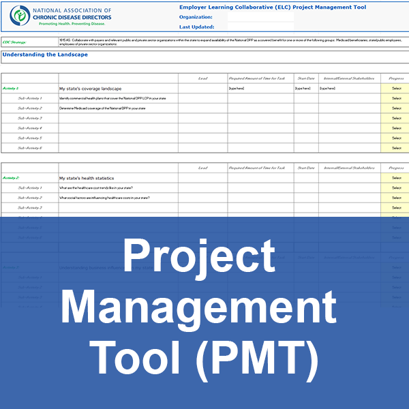Open Progress Select for Activity 1 Sub-Activity 1
Viewport: 409px width, 409px height.
coord(396,98)
